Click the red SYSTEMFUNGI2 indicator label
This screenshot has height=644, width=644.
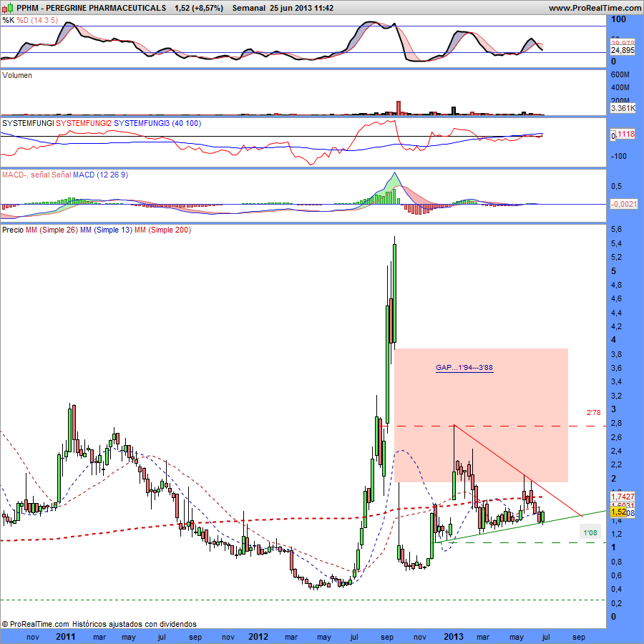pos(84,123)
